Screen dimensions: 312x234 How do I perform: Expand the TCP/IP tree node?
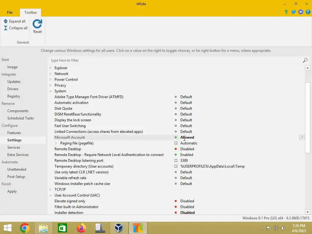click(x=51, y=190)
